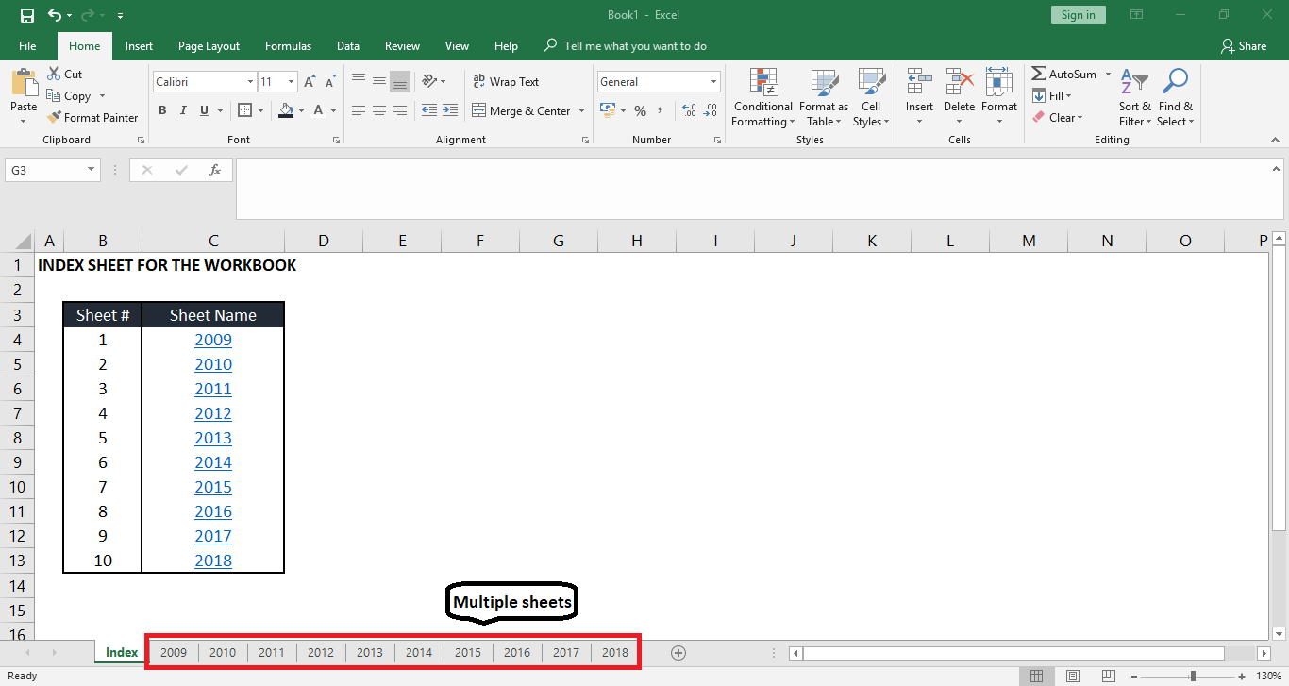Toggle left text alignment
Viewport: 1289px width, 686px height.
pyautogui.click(x=359, y=110)
